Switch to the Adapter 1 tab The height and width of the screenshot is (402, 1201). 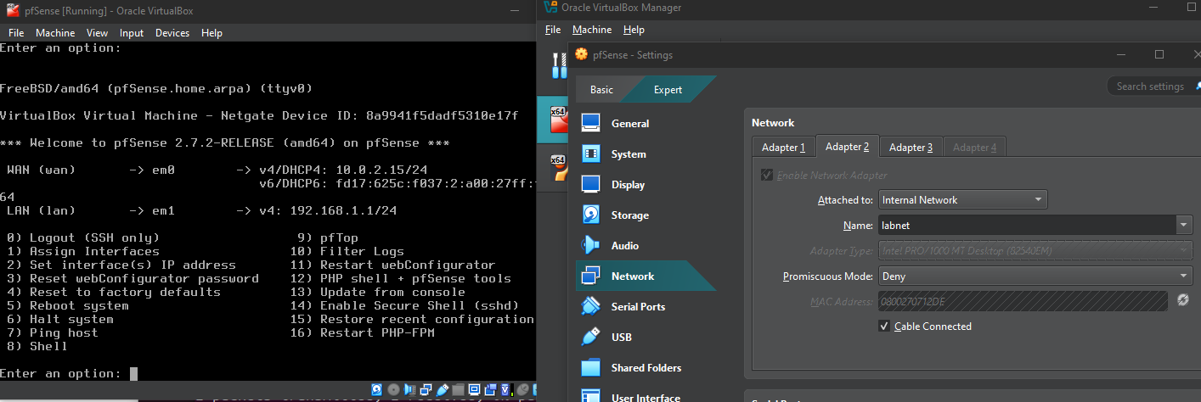(783, 147)
